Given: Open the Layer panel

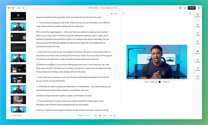Looking at the screenshot, I should click(197, 42).
